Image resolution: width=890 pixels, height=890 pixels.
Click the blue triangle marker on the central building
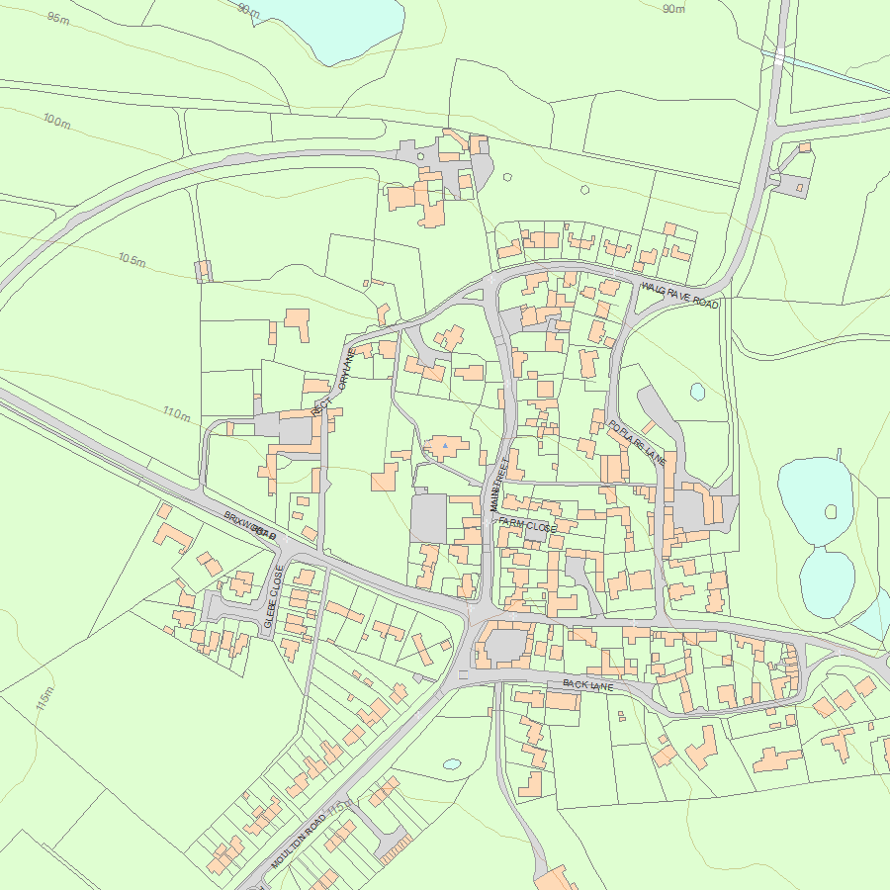(x=445, y=446)
